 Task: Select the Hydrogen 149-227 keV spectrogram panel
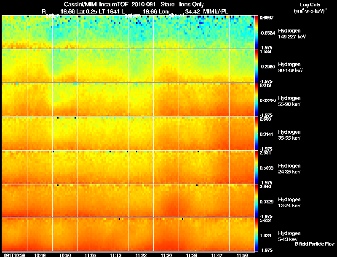click(128, 32)
